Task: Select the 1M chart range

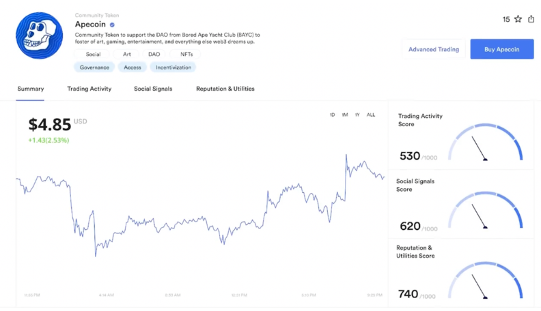Action: pos(345,115)
